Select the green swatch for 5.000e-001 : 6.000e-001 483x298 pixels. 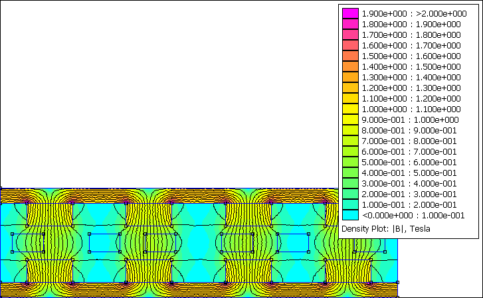(350, 162)
